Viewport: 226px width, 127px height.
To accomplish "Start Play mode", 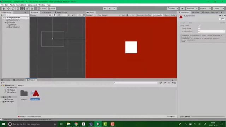I will [x=105, y=8].
